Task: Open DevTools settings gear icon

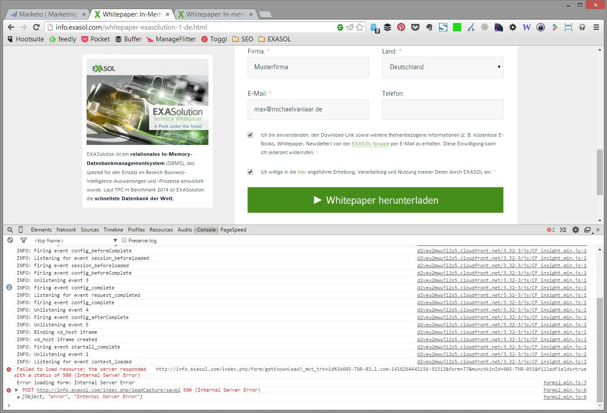Action: [x=575, y=230]
